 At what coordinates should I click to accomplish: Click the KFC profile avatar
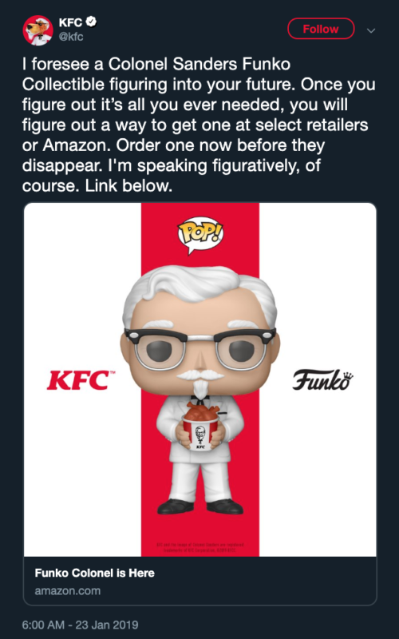pyautogui.click(x=38, y=30)
